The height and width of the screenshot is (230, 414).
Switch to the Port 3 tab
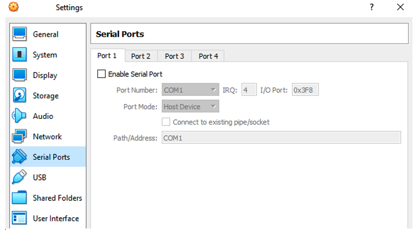pyautogui.click(x=175, y=56)
